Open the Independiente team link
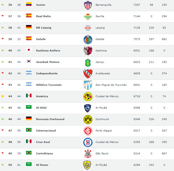The width and height of the screenshot is (174, 171). [x=47, y=73]
